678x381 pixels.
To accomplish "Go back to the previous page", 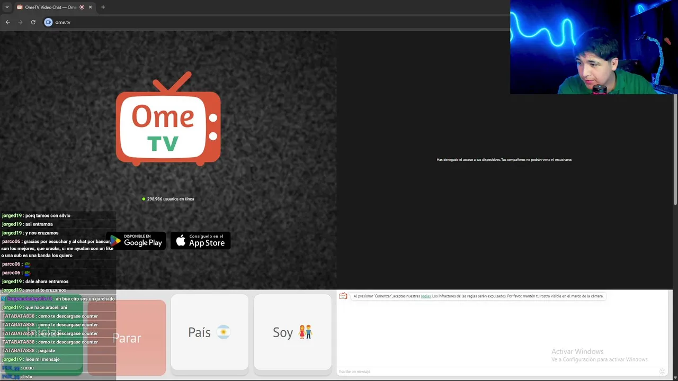I will (x=7, y=22).
